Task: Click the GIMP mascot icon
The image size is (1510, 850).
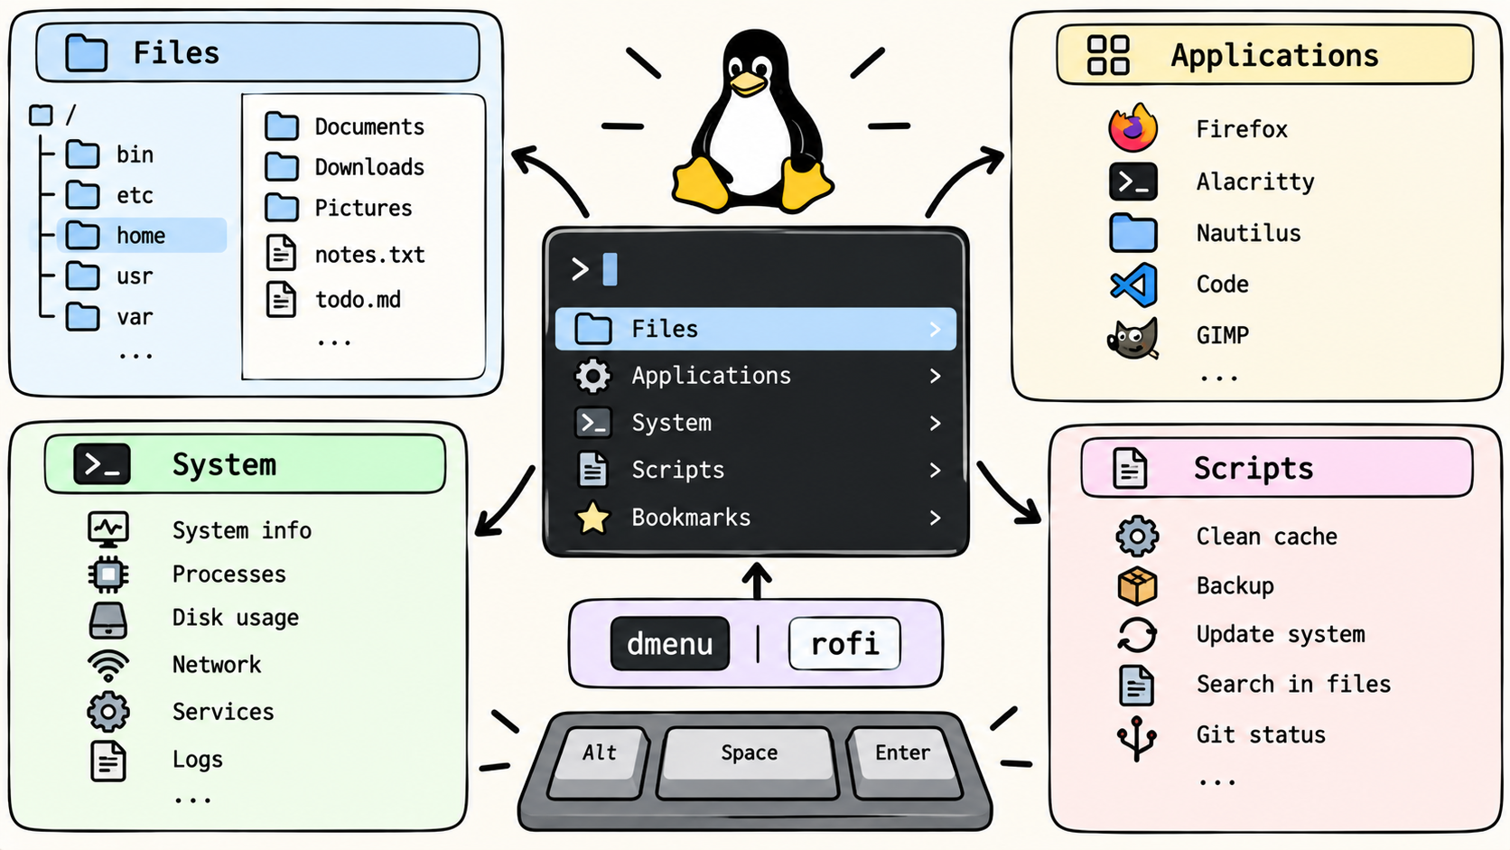Action: 1133,338
